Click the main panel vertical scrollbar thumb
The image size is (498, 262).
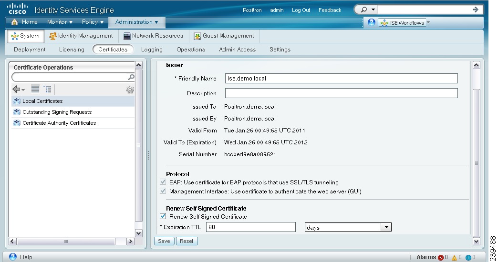pos(477,163)
